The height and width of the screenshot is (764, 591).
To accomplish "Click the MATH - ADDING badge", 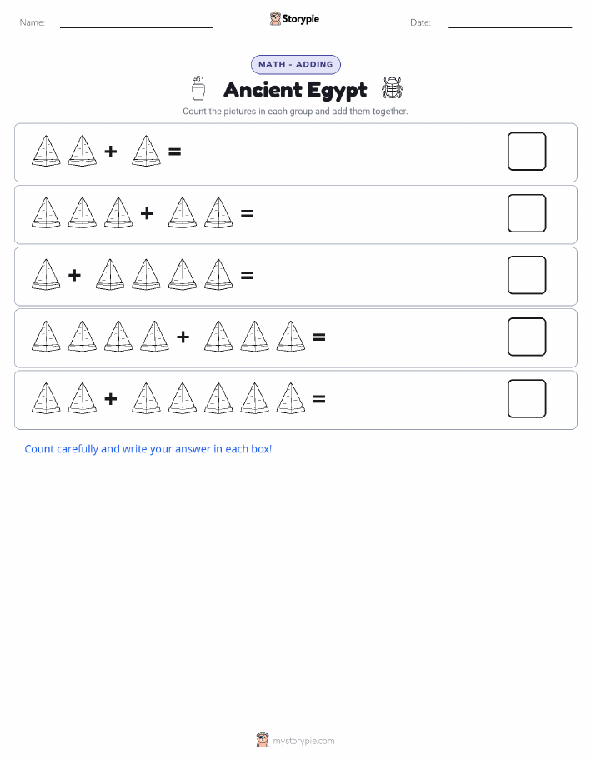I will click(295, 64).
